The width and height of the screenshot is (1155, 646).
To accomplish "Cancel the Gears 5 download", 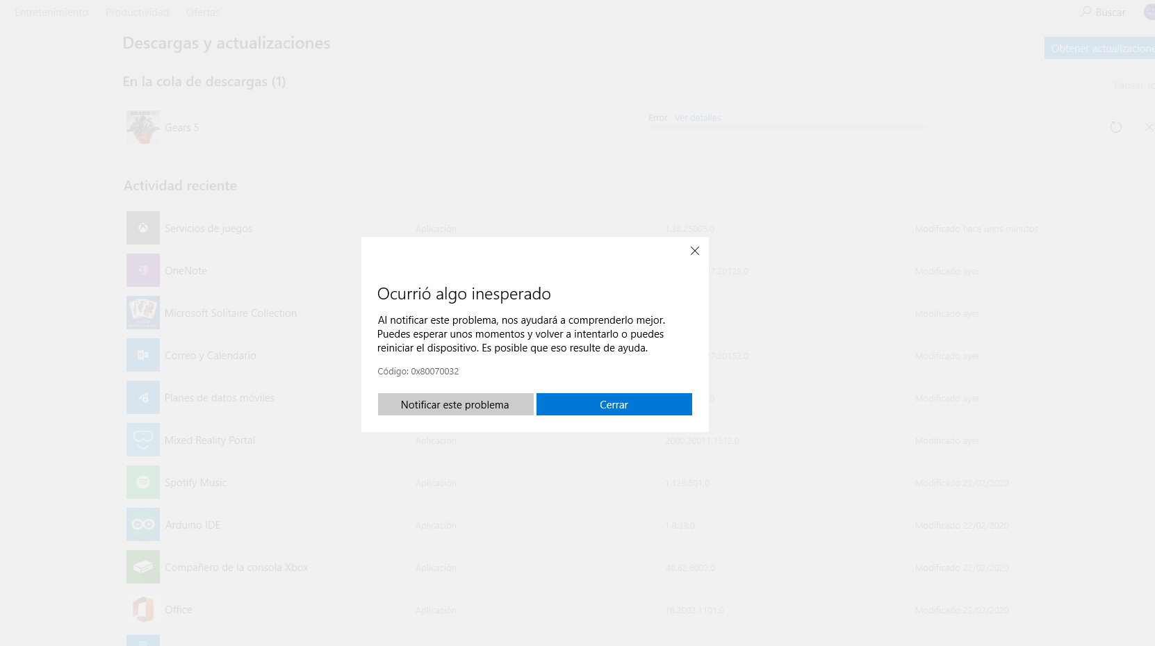I will [x=1149, y=127].
